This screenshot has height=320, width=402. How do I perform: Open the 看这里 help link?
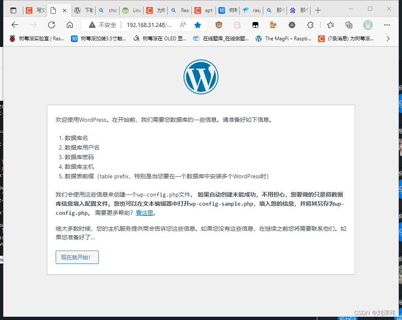coord(144,212)
